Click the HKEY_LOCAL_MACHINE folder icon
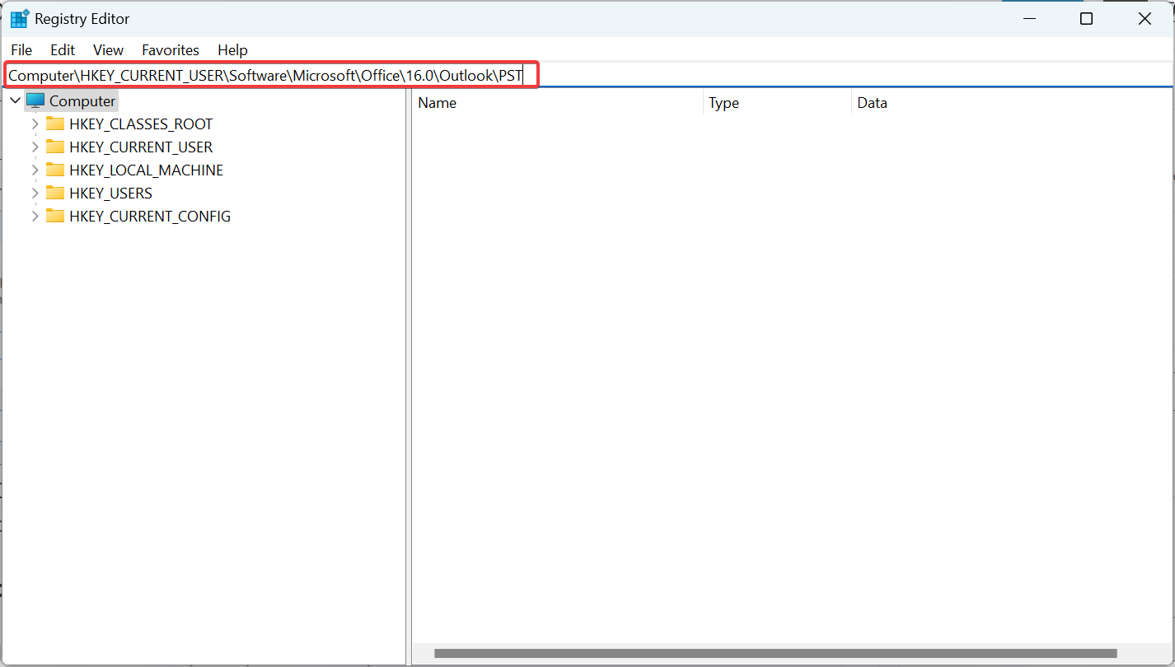Image resolution: width=1175 pixels, height=667 pixels. coord(55,170)
